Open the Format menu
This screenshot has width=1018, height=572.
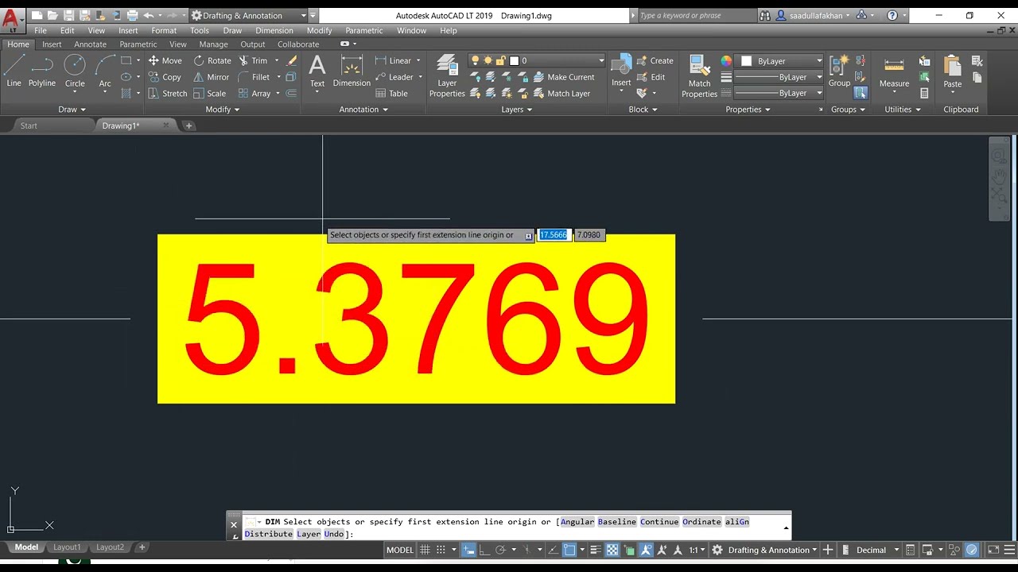click(x=164, y=30)
